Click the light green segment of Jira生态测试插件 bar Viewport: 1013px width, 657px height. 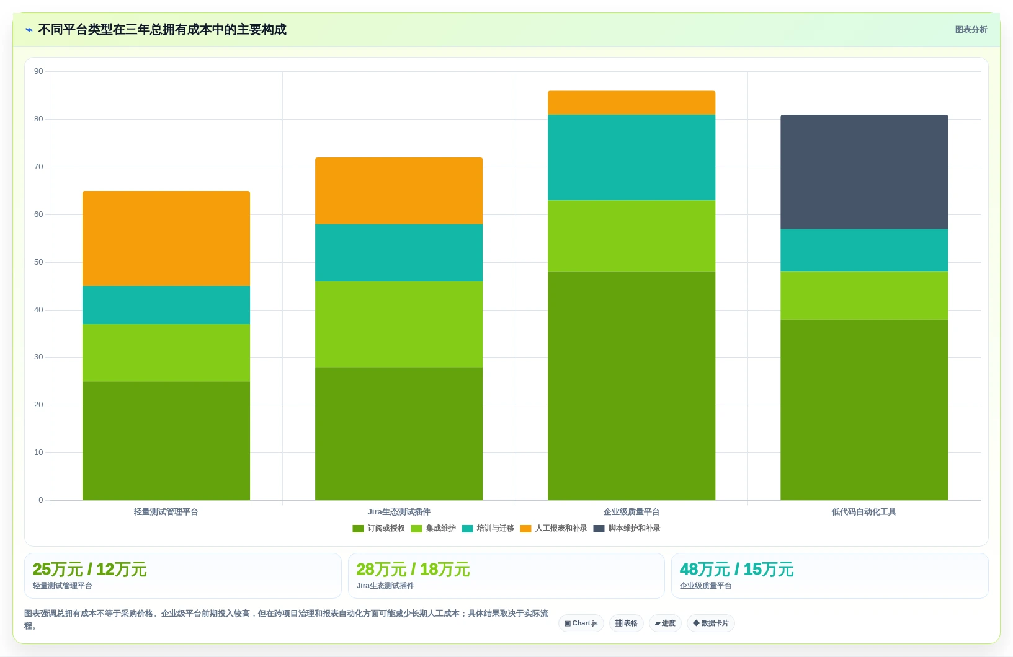399,324
